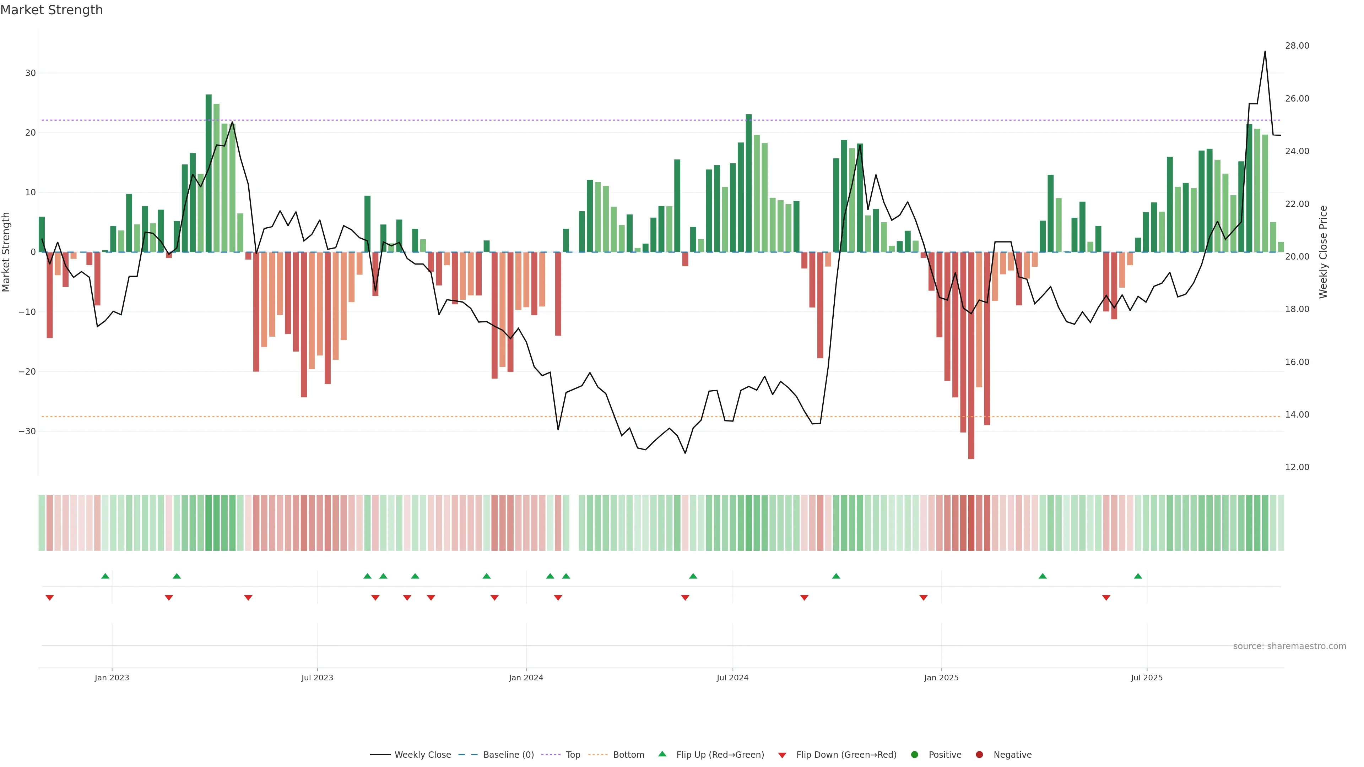The width and height of the screenshot is (1364, 767).
Task: Click Flip Down red triangle legend icon
Action: pos(782,755)
